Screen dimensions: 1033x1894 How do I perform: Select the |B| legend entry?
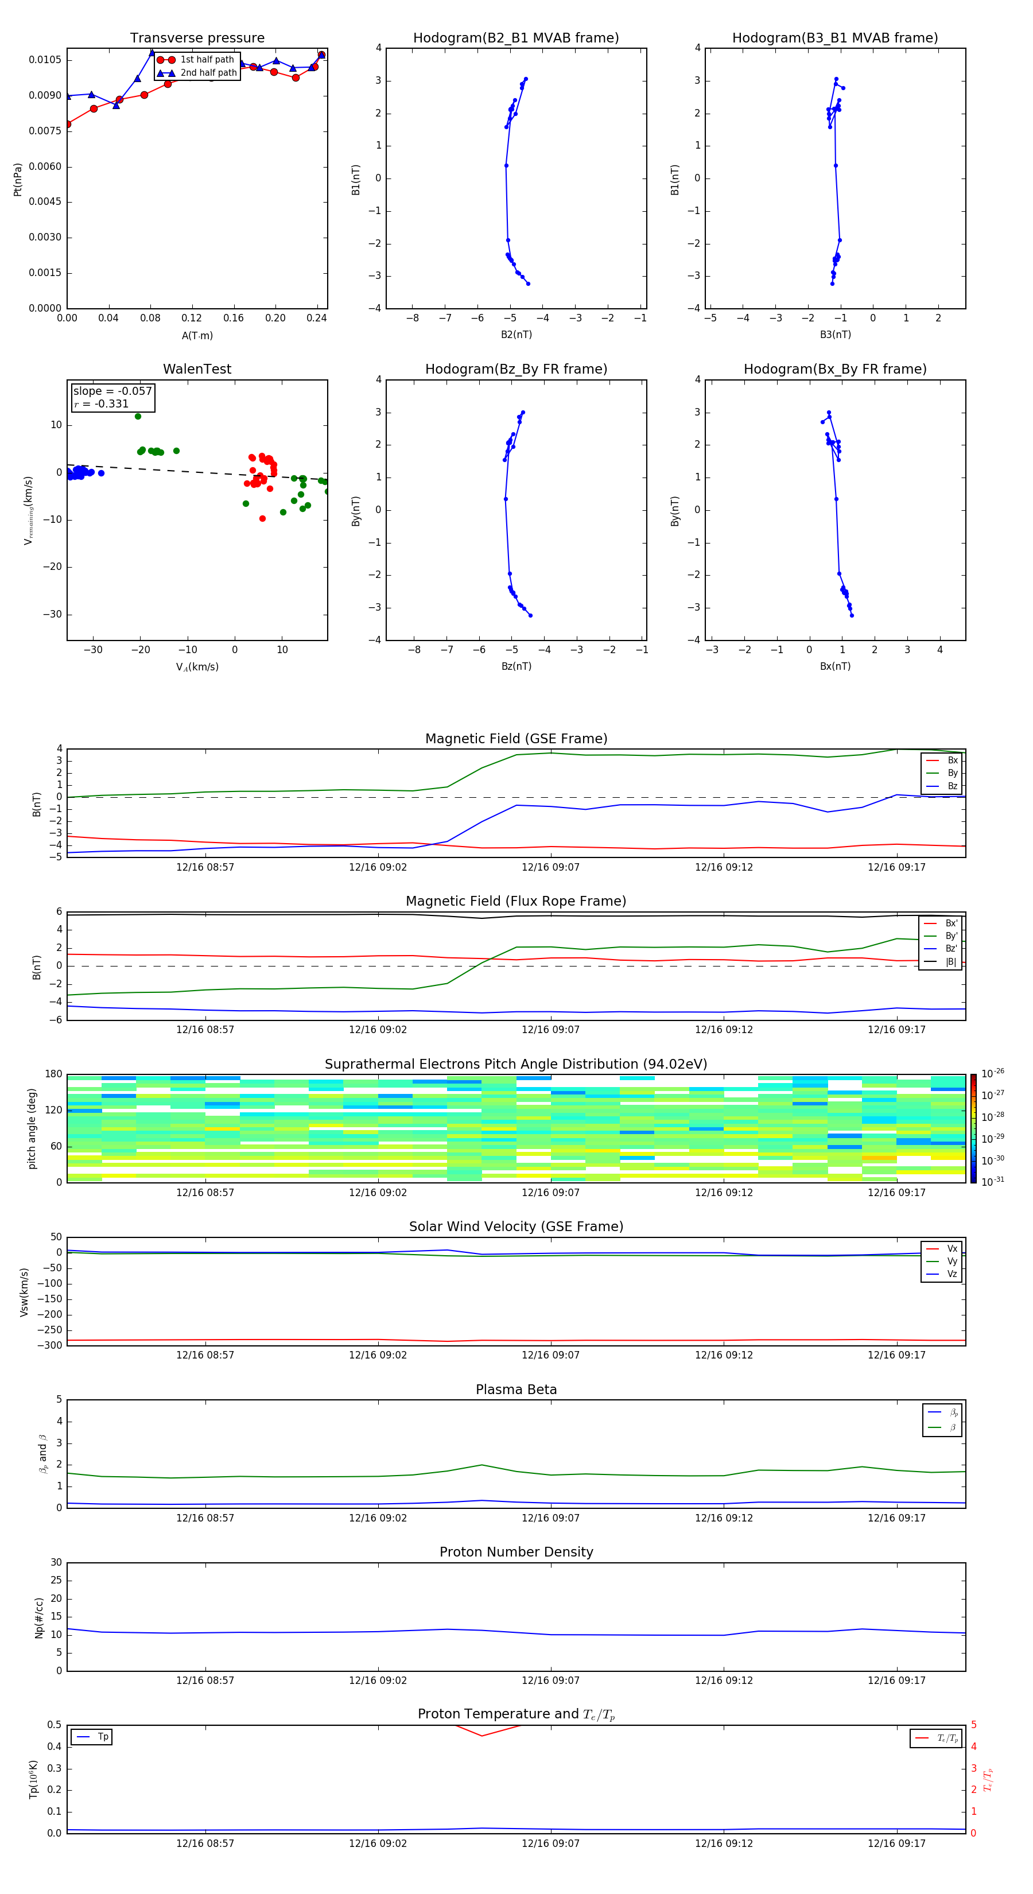941,962
